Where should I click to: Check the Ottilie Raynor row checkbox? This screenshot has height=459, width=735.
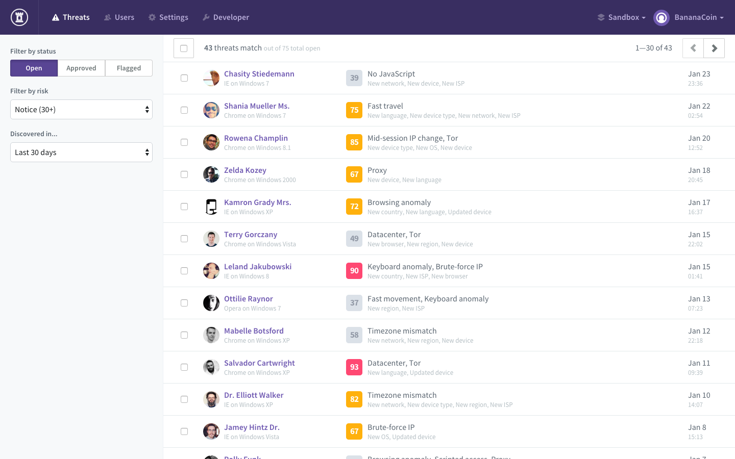click(184, 303)
